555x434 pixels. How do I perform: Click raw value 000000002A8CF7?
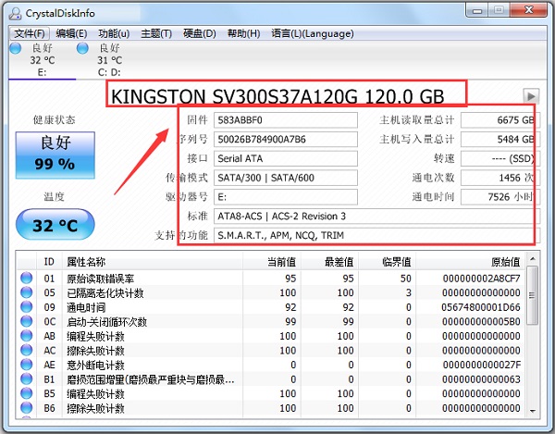pos(481,279)
